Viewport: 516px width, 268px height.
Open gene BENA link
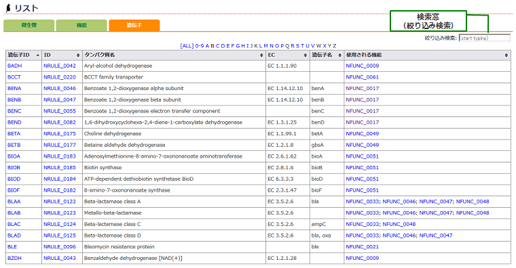(x=14, y=88)
